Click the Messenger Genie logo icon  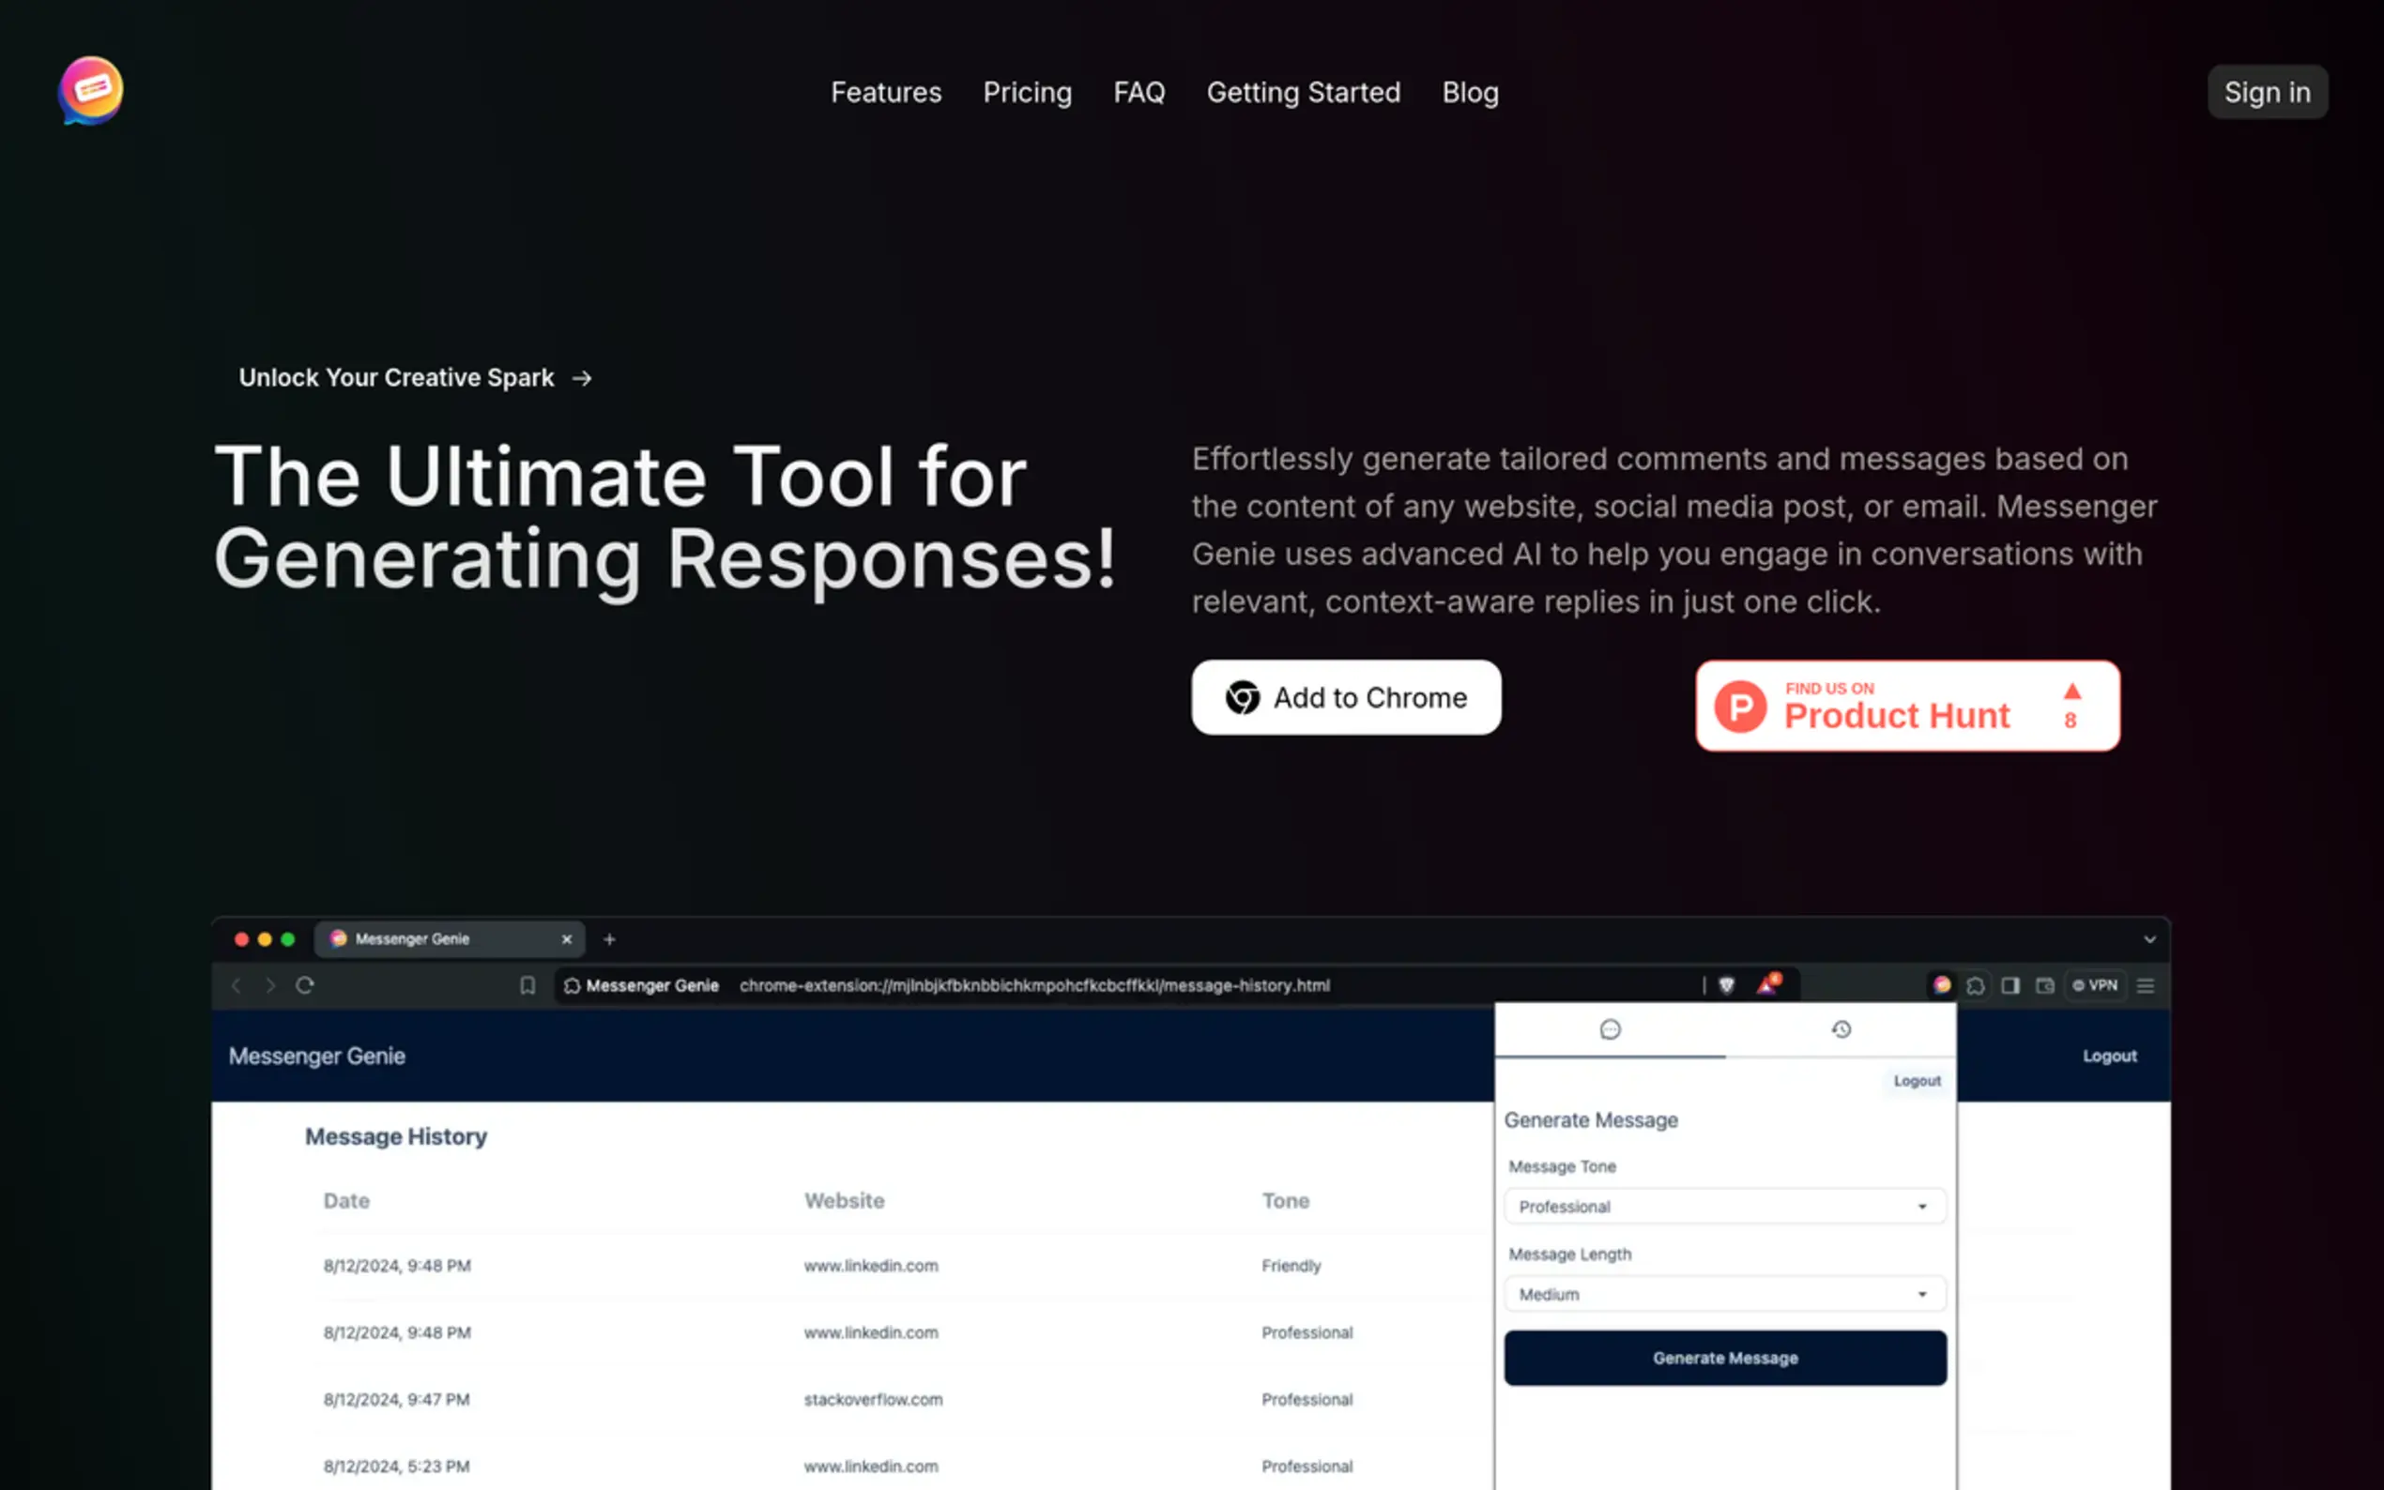(91, 91)
